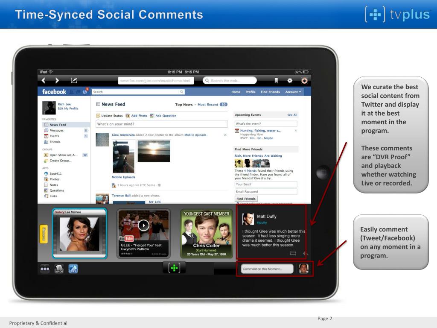
Task: Tap the reply arrow on Matt Duffy comment
Action: (305, 253)
